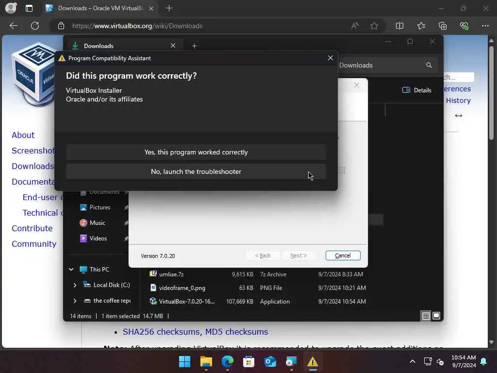
Task: Open taskbar clock showing 10:54 AM
Action: (464, 361)
